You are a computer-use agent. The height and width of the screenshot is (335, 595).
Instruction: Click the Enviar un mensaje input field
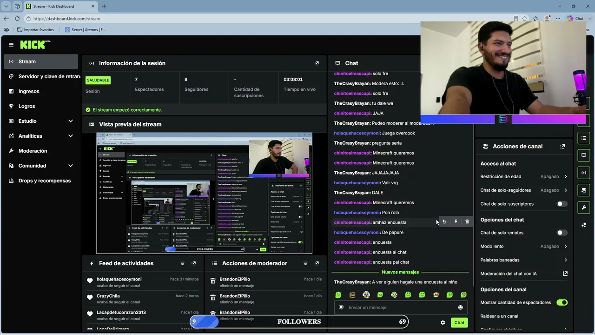coord(401,307)
